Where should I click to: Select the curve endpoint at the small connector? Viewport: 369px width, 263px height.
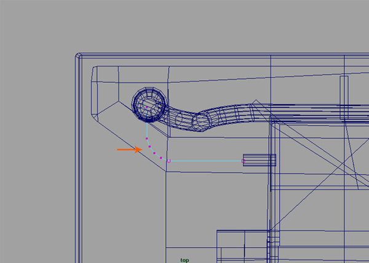[x=244, y=161]
